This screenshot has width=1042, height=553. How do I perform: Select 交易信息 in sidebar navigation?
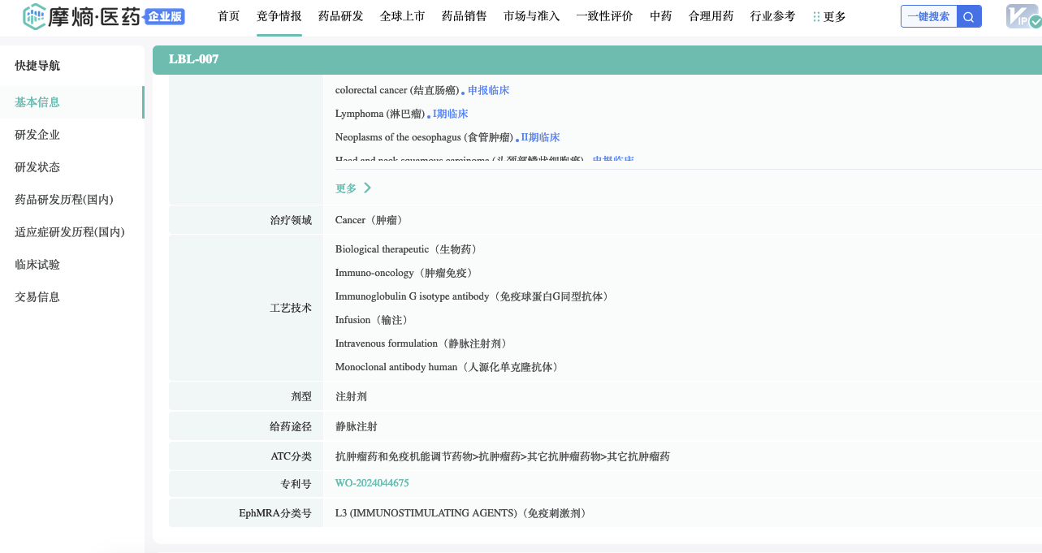[37, 297]
